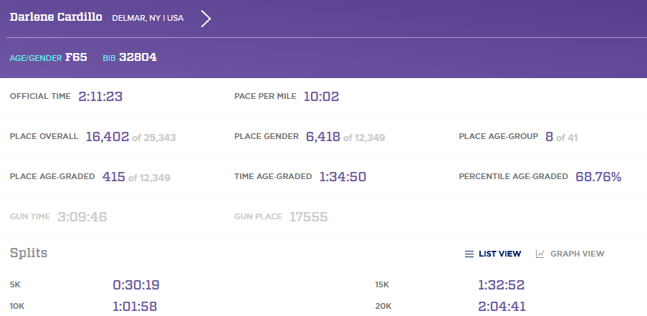Click the pace per mile value 10:02

321,96
